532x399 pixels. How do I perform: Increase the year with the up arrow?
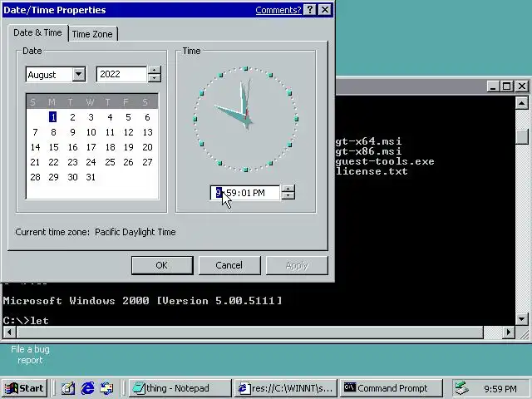click(x=155, y=70)
